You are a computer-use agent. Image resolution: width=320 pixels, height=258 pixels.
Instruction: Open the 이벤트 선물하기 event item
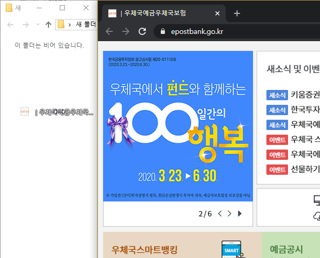coord(293,170)
